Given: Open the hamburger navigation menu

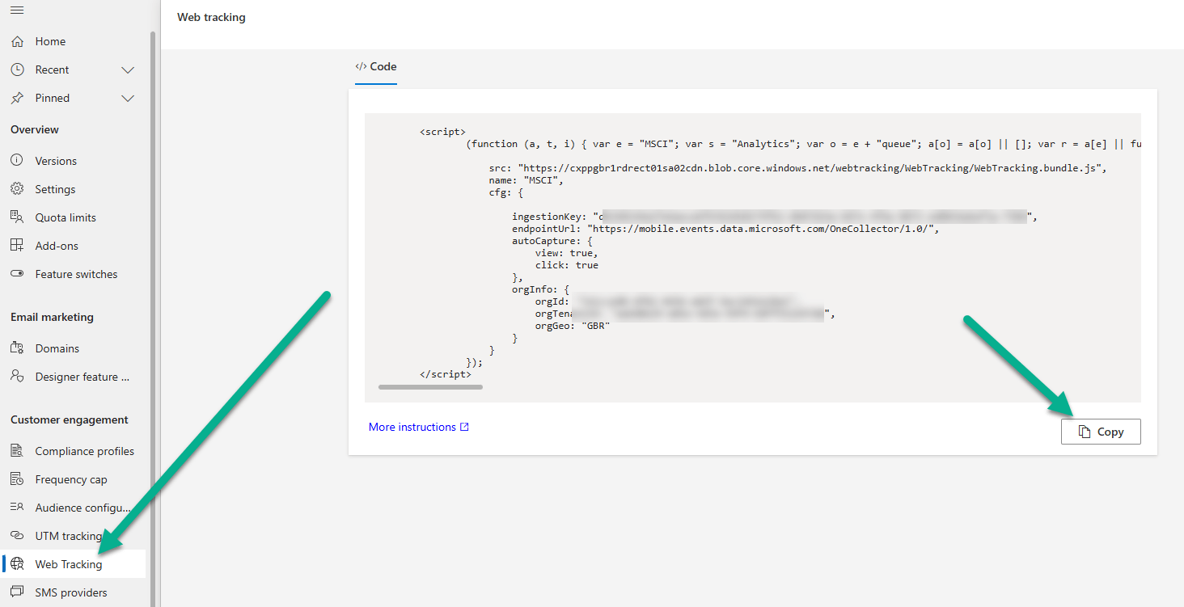Looking at the screenshot, I should point(17,10).
